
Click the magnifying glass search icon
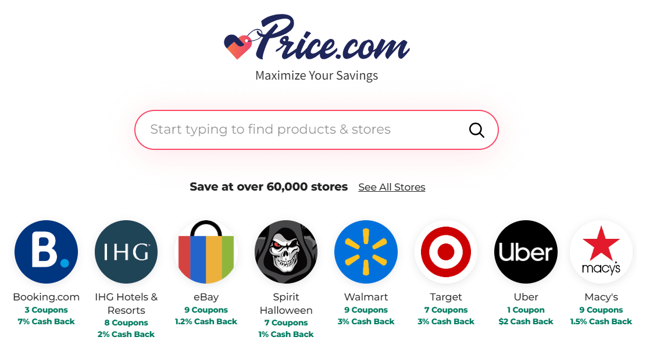point(476,130)
